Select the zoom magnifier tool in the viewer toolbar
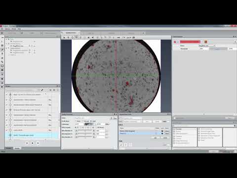 click(77, 38)
